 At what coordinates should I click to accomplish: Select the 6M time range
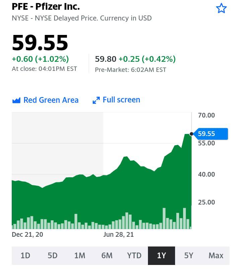(107, 256)
